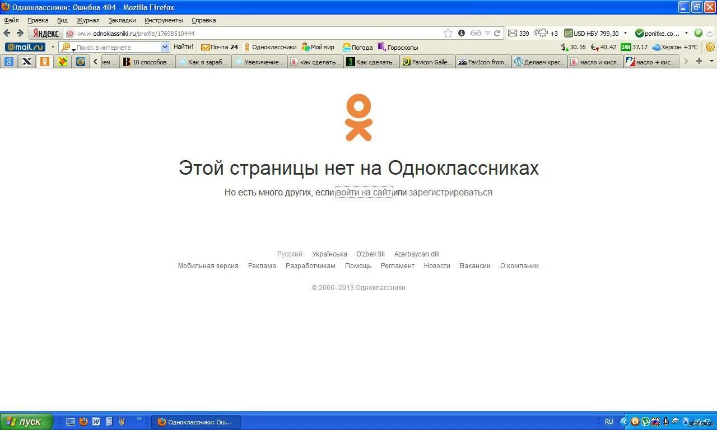Open address history dropdown arrow
The image size is (717, 430).
(487, 34)
